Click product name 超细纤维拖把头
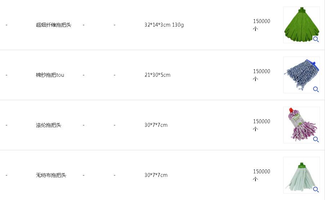The image size is (325, 200). point(53,25)
